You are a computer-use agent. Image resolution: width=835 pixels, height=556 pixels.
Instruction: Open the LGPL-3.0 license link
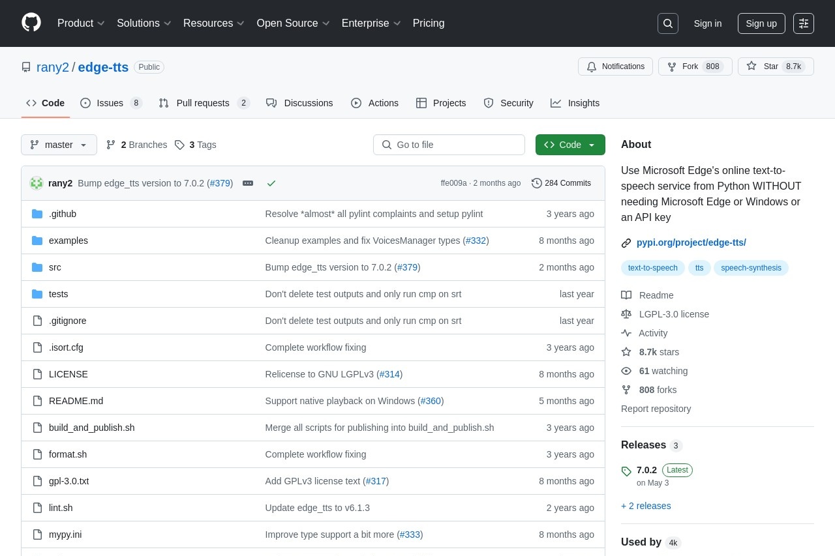[x=665, y=314]
